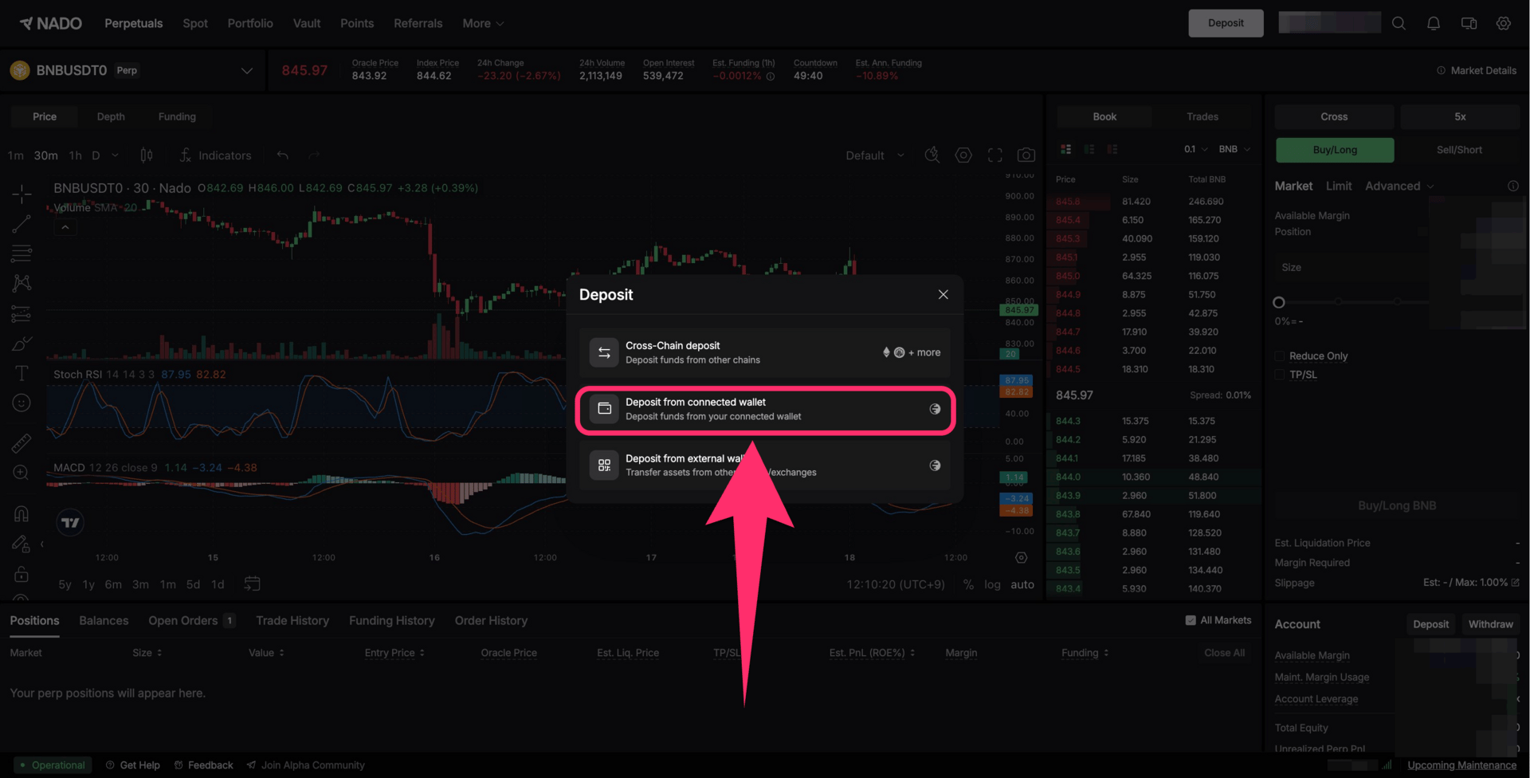
Task: Open the chart type candles icon
Action: point(147,155)
